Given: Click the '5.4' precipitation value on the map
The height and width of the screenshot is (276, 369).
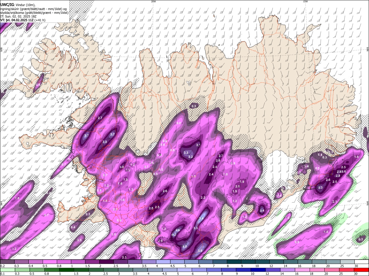Looking at the screenshot, I should (202, 218).
